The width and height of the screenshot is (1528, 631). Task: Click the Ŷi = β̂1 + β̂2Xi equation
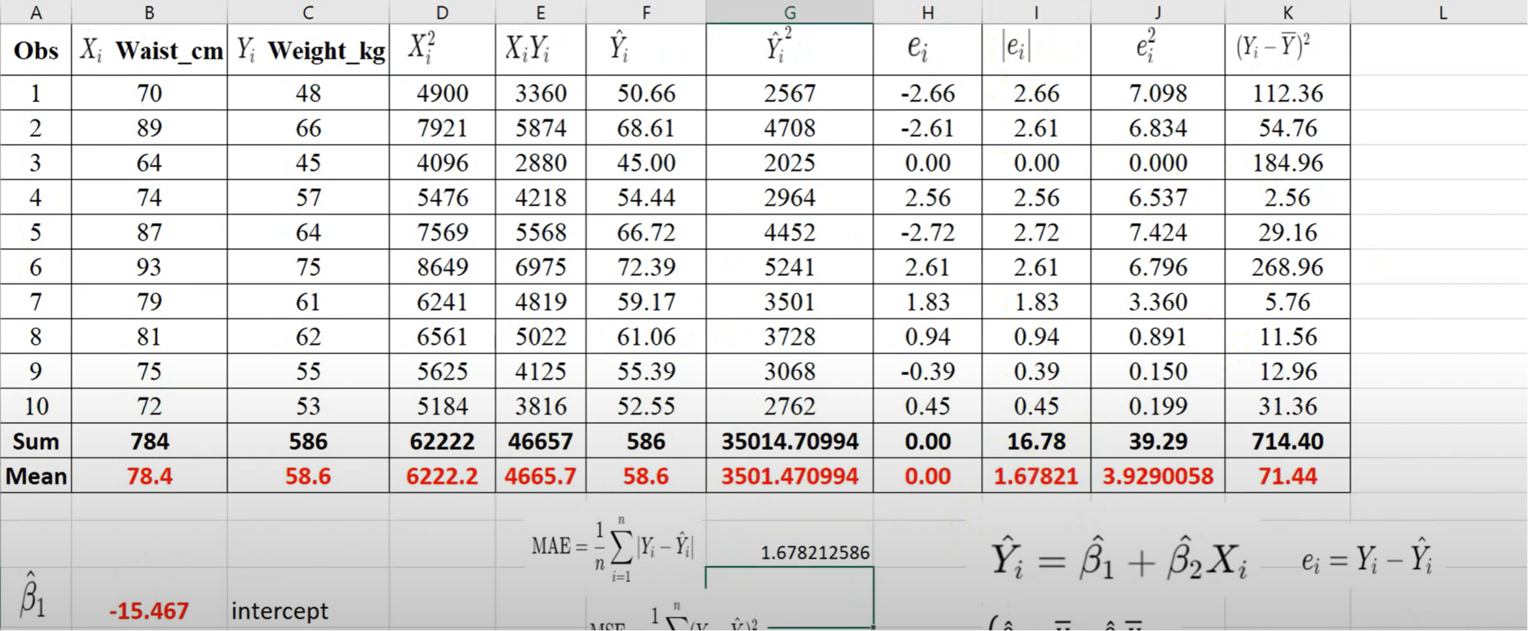[1119, 559]
